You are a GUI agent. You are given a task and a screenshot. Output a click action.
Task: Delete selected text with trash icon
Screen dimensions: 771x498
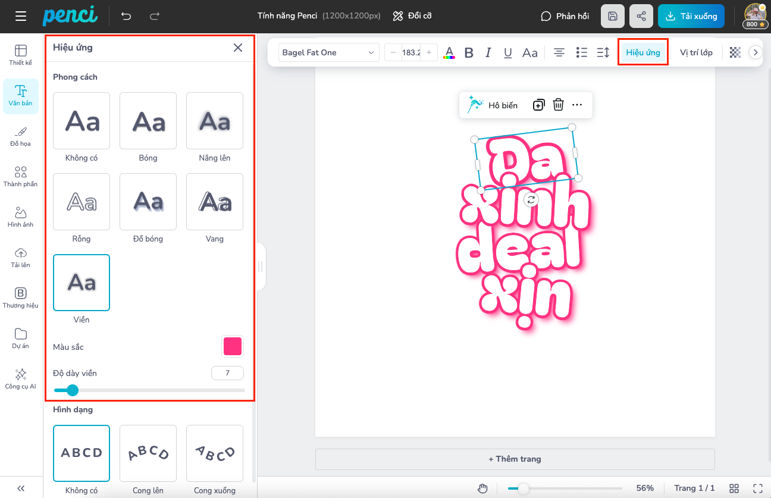558,105
